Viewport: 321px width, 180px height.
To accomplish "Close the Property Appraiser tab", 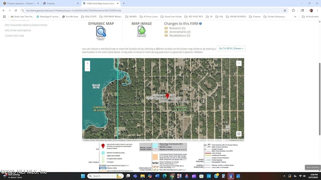I will click(38, 3).
